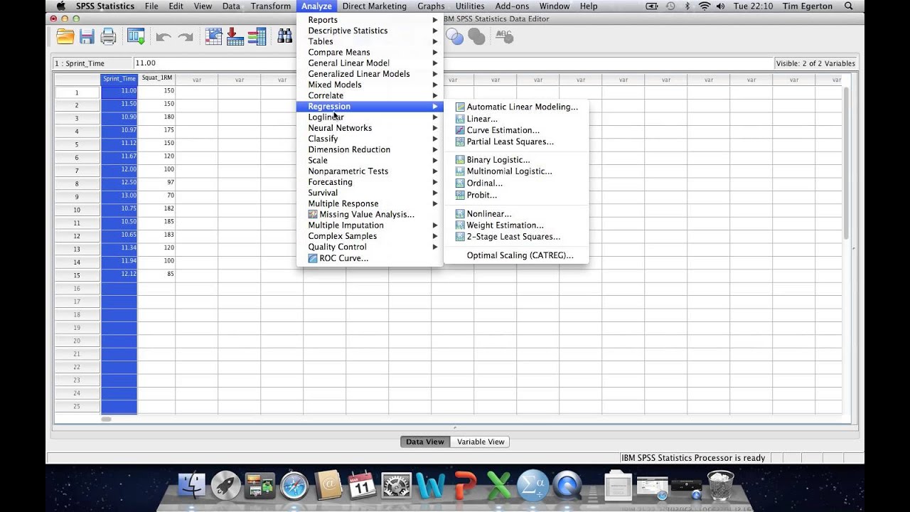Viewport: 910px width, 512px height.
Task: Open the Direct Marketing menu
Action: 374,6
